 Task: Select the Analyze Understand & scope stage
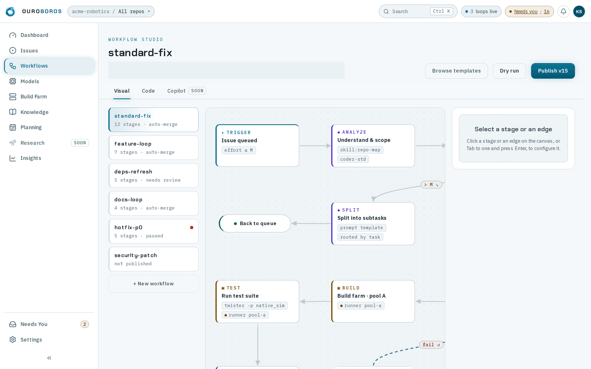click(x=373, y=146)
